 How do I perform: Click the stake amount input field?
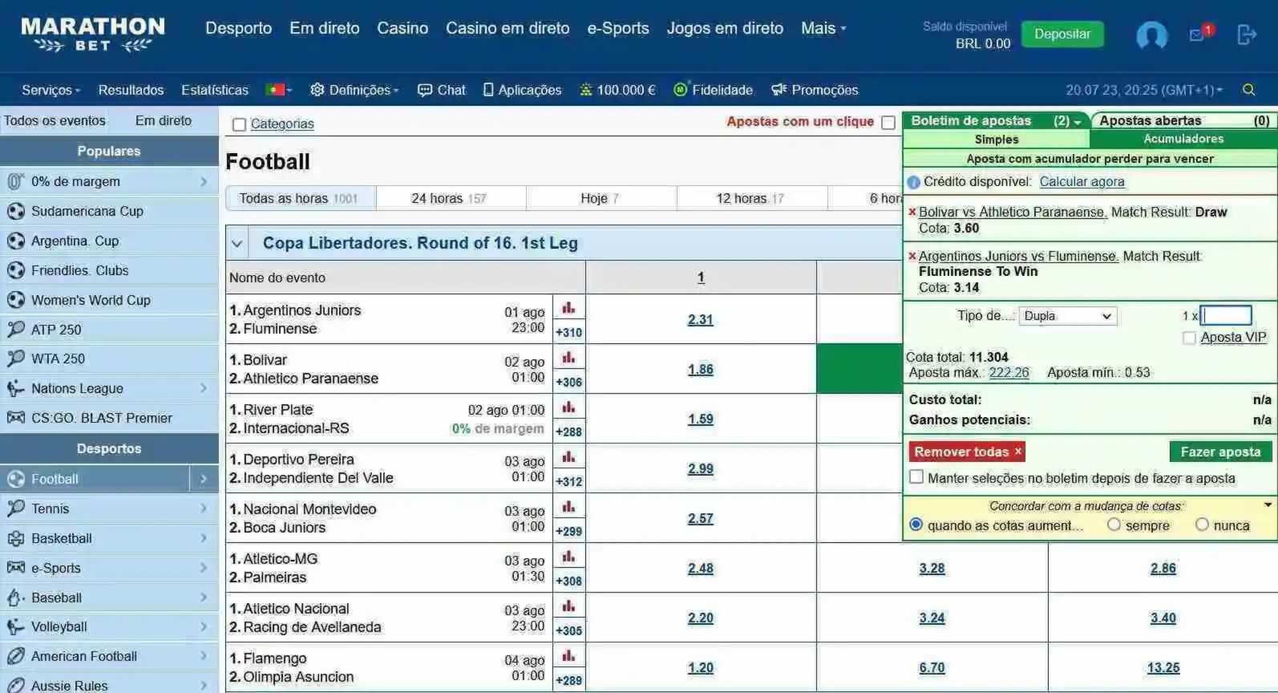[1226, 315]
